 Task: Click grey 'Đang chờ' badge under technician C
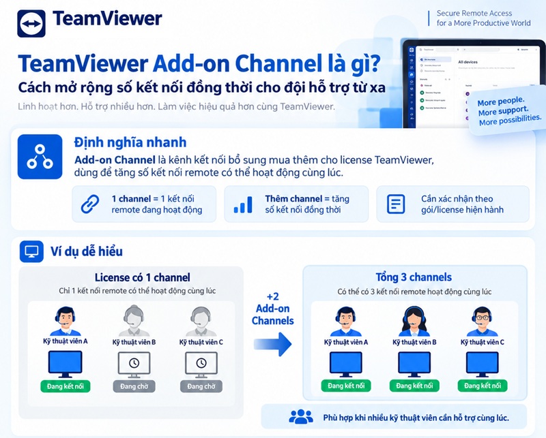click(201, 386)
